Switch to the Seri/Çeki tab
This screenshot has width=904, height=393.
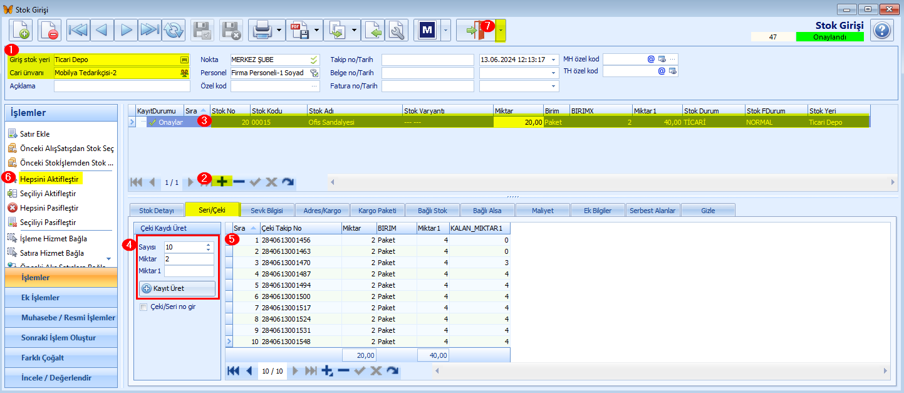(214, 210)
